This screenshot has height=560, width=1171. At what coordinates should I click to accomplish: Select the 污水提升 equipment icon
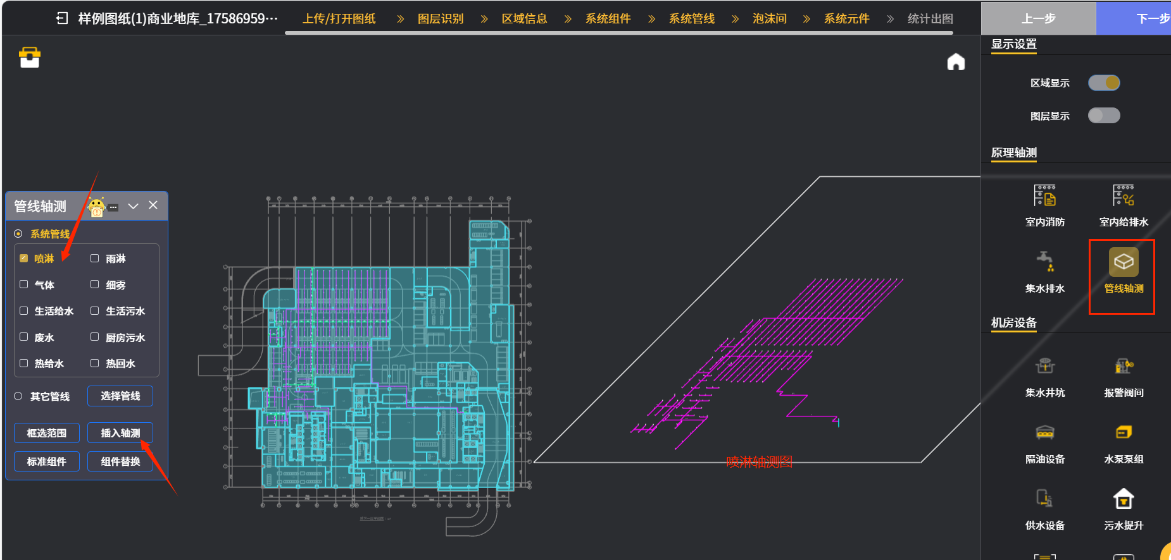[x=1124, y=499]
